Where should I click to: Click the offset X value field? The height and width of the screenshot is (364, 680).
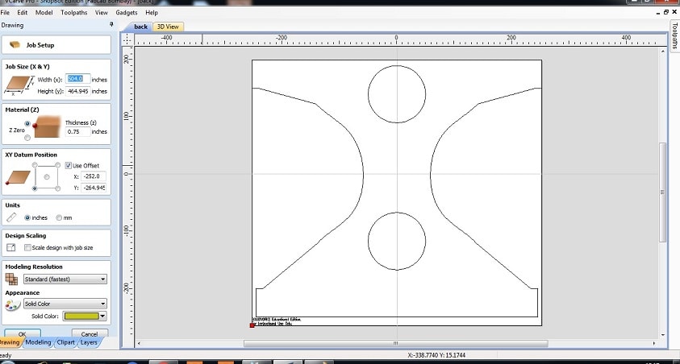pyautogui.click(x=94, y=176)
